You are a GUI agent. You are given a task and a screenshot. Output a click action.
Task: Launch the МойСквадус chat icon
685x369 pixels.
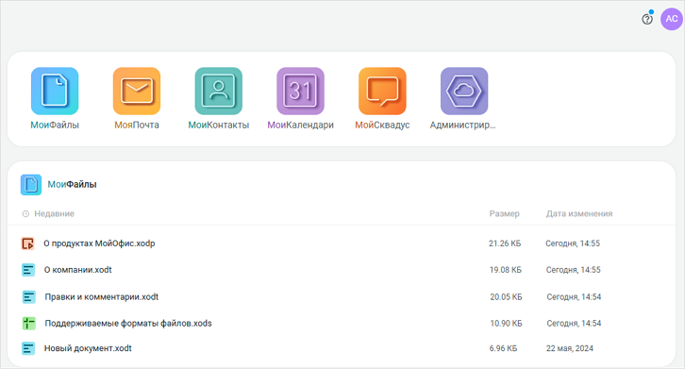(x=382, y=91)
